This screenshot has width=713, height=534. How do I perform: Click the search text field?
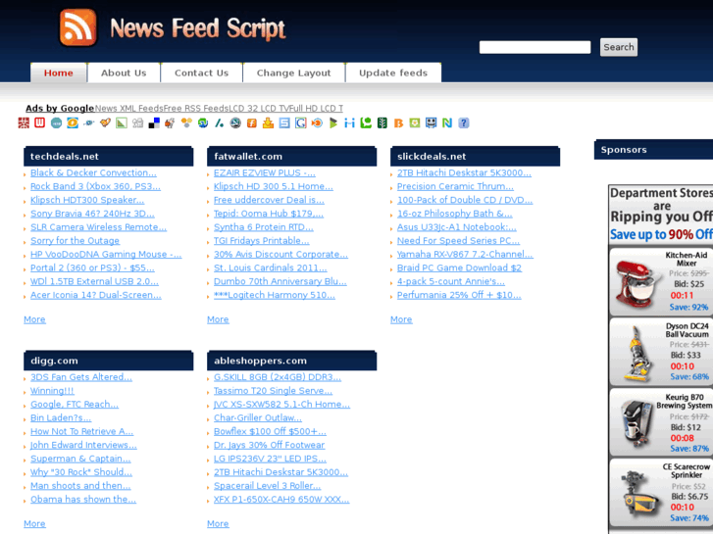pos(535,47)
